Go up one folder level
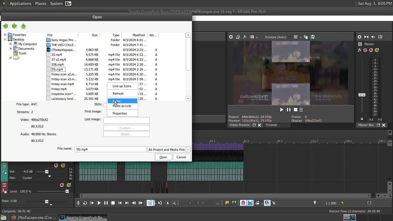 click(23, 26)
